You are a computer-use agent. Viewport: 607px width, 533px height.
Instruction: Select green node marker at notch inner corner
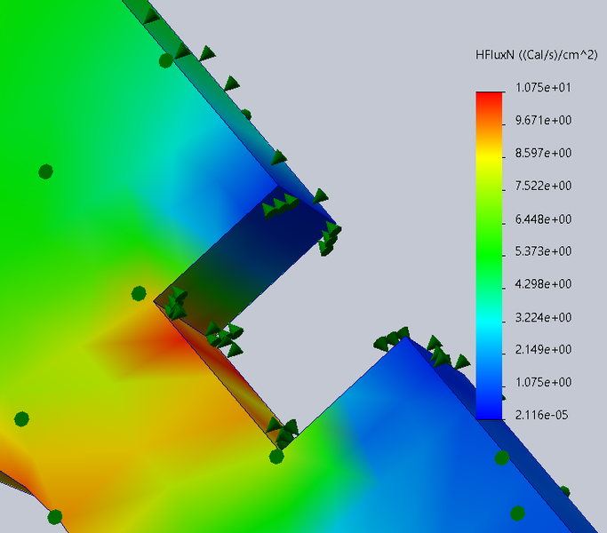click(x=139, y=293)
